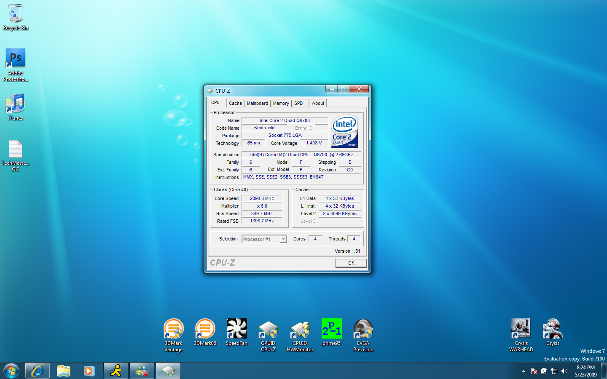This screenshot has height=379, width=607.
Task: Click the Rated FSB value 1398.7 MHz
Action: tap(262, 221)
